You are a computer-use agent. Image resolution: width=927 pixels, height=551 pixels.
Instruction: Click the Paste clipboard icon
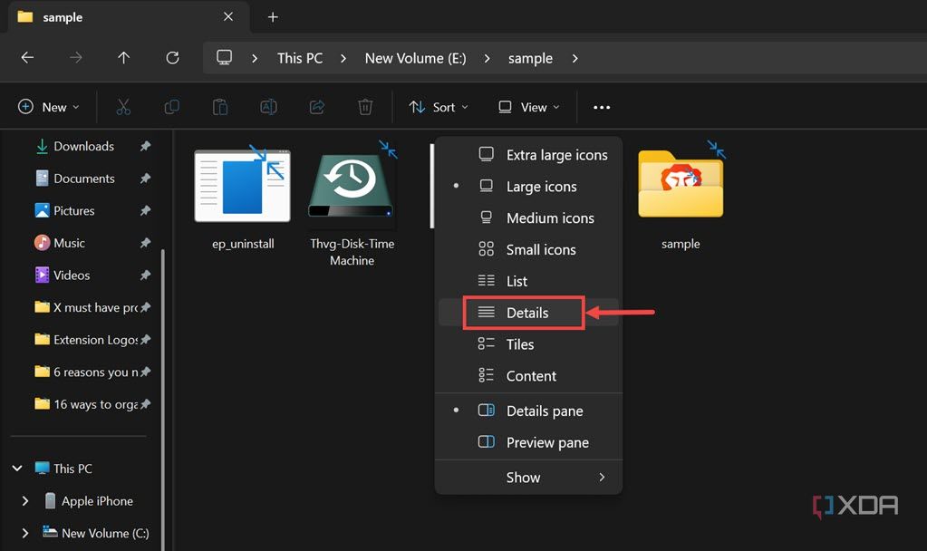click(x=220, y=107)
